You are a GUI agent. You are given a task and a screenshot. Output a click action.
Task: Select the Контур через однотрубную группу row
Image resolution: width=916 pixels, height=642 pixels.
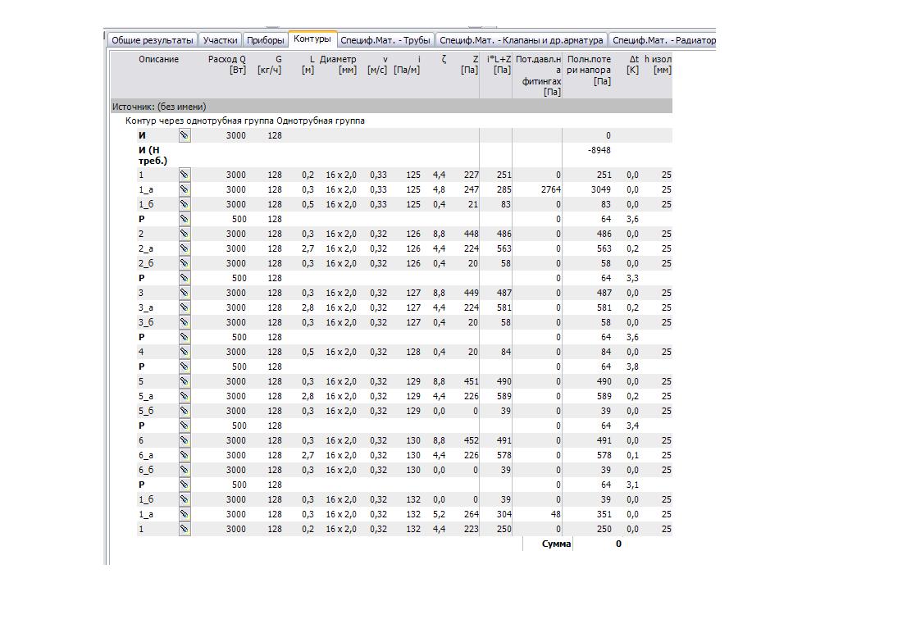[244, 121]
